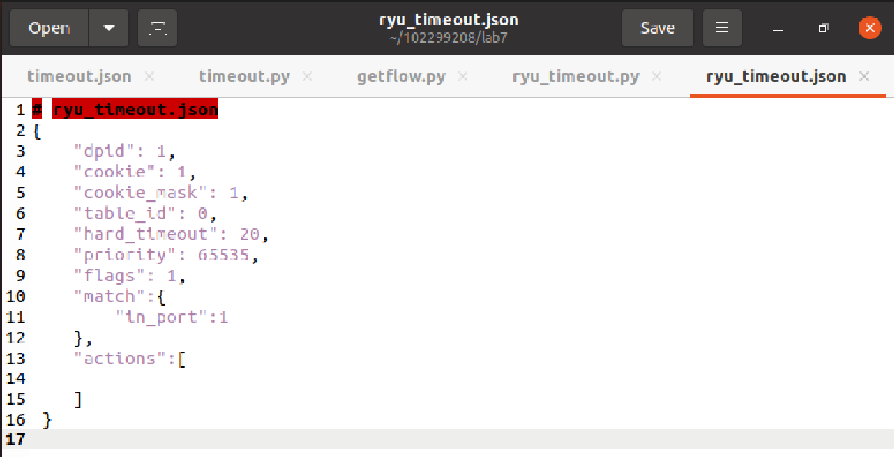This screenshot has width=894, height=457.
Task: Switch to the timeout.json tab
Action: [79, 76]
